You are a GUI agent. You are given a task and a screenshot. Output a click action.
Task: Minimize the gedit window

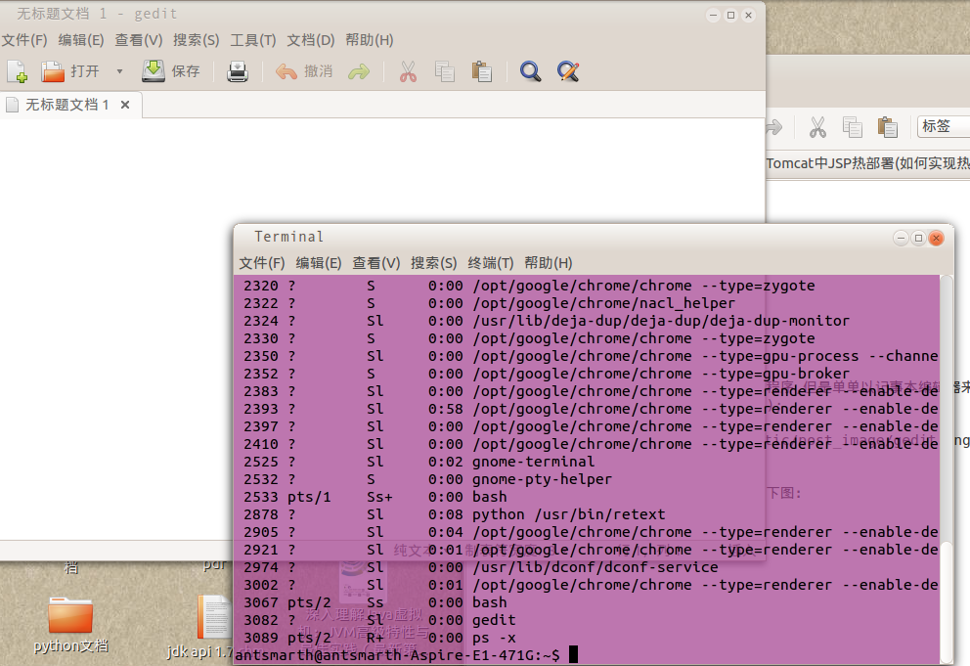pos(713,16)
